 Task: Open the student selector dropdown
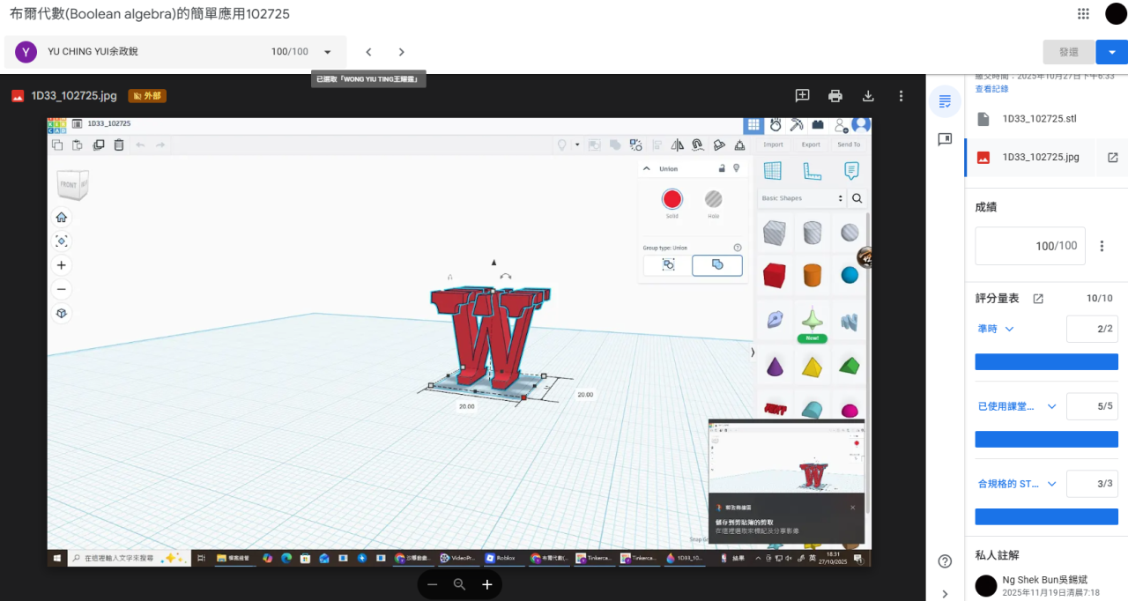(328, 52)
